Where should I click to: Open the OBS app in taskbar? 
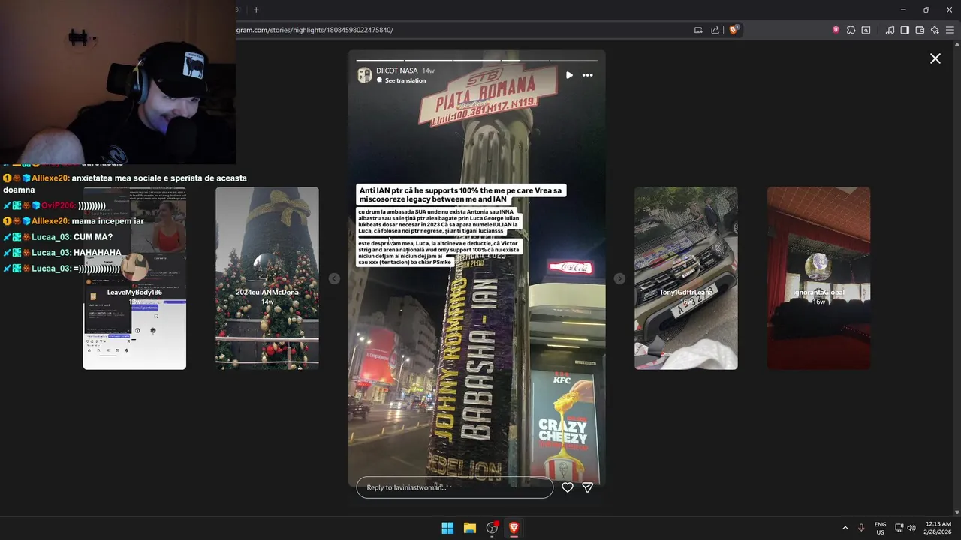tap(492, 528)
